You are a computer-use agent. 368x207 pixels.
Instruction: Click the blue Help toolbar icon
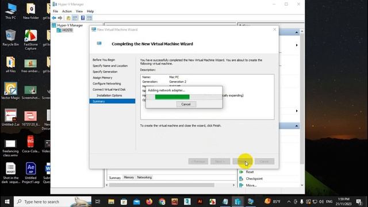pos(83,18)
